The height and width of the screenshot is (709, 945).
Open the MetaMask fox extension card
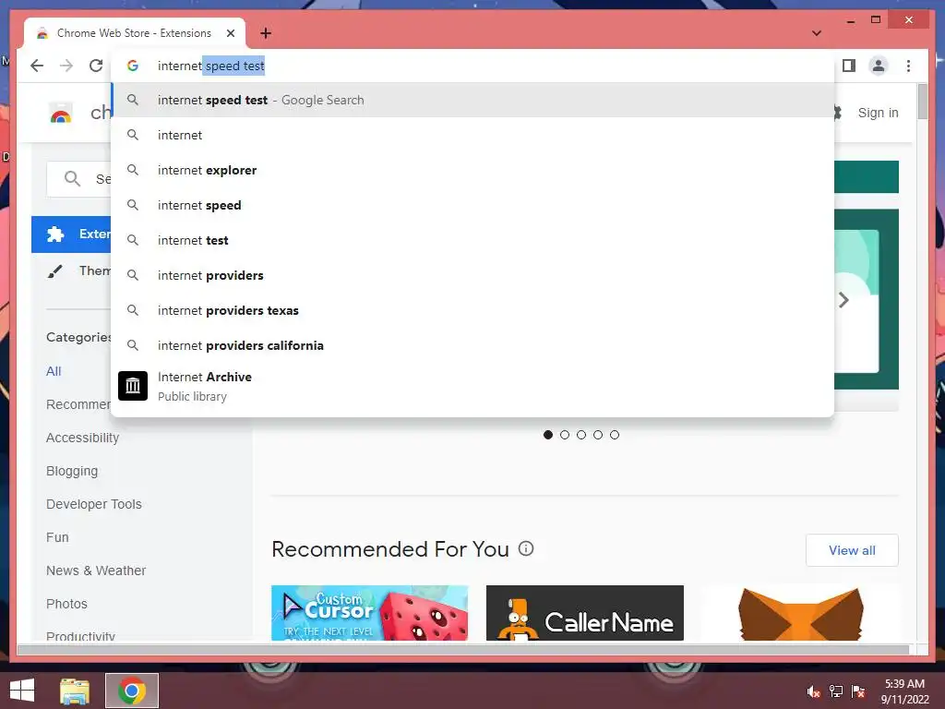pyautogui.click(x=800, y=613)
